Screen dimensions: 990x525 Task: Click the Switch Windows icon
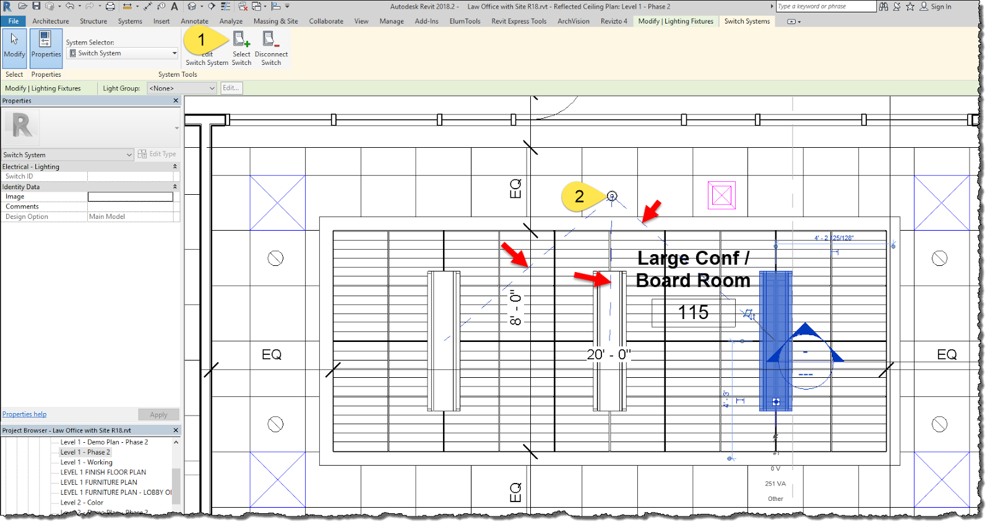click(256, 6)
